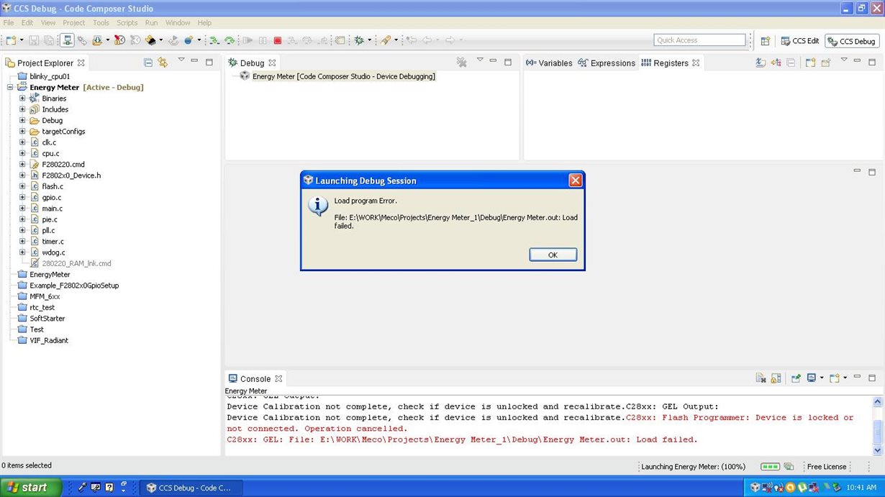Click the Open Console icon

(x=834, y=378)
